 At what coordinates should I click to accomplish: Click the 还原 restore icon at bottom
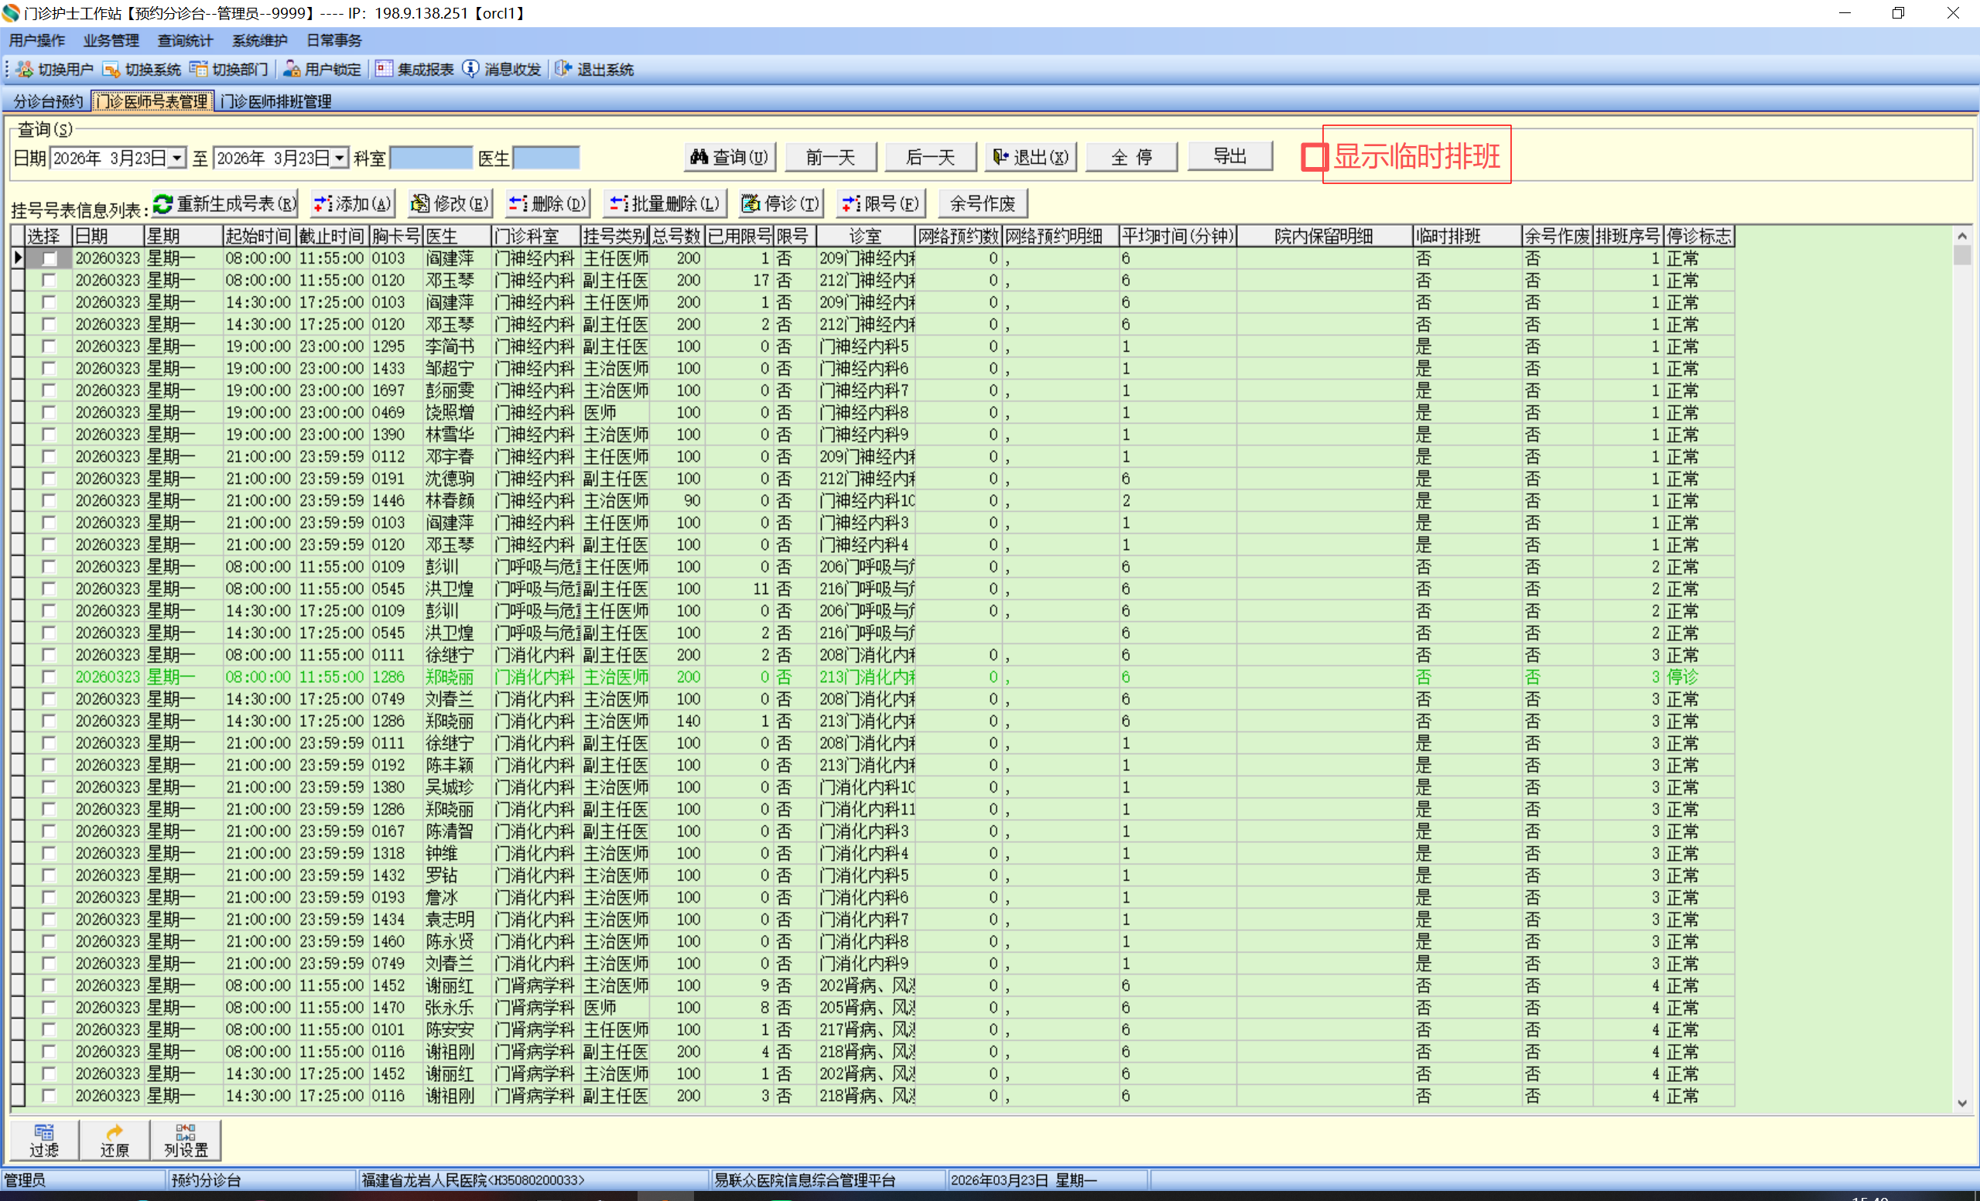click(114, 1139)
